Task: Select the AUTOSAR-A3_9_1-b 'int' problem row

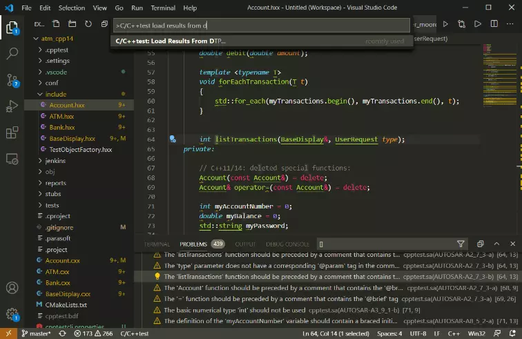Action: click(x=329, y=310)
